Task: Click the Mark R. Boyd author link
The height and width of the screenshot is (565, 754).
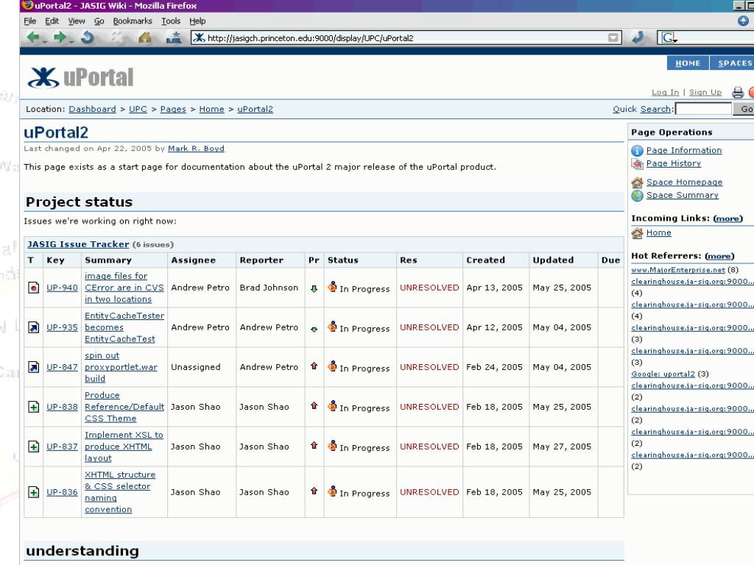Action: tap(196, 149)
